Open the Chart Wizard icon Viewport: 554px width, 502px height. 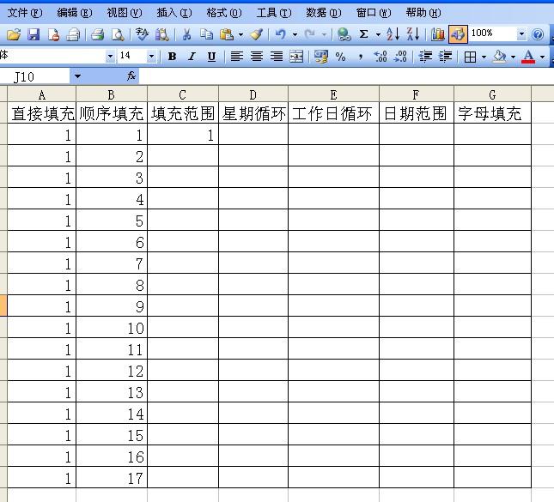[438, 34]
